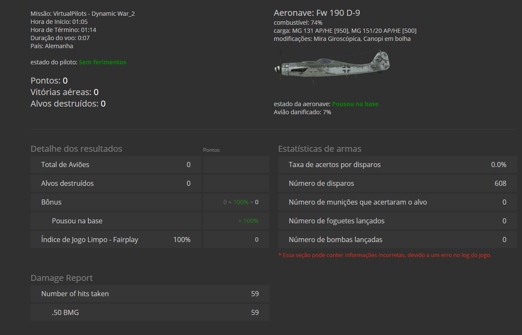Click the green 'Sem ferimentos' pilot status

tap(102, 62)
